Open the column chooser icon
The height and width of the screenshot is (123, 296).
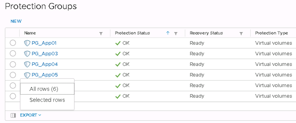[x=13, y=115]
